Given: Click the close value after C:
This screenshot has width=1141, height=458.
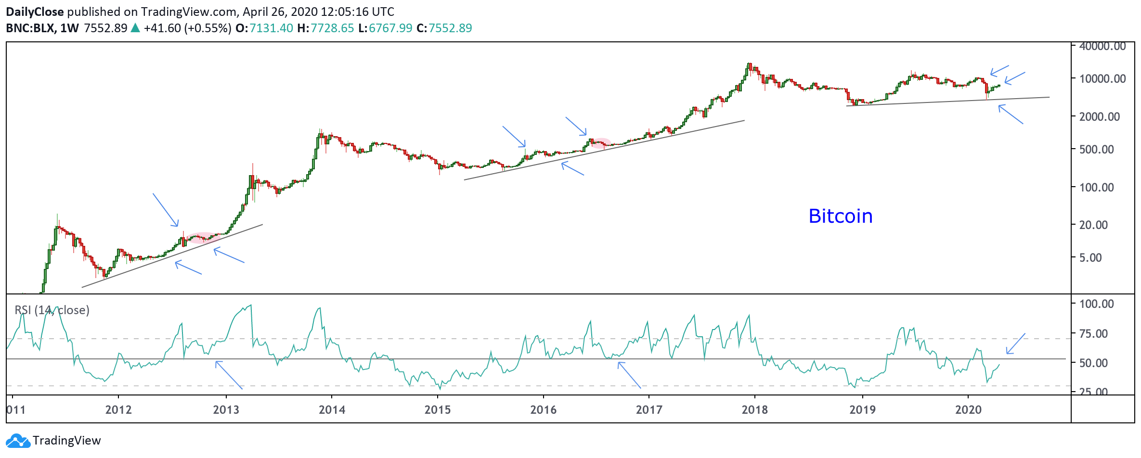Looking at the screenshot, I should tap(450, 28).
